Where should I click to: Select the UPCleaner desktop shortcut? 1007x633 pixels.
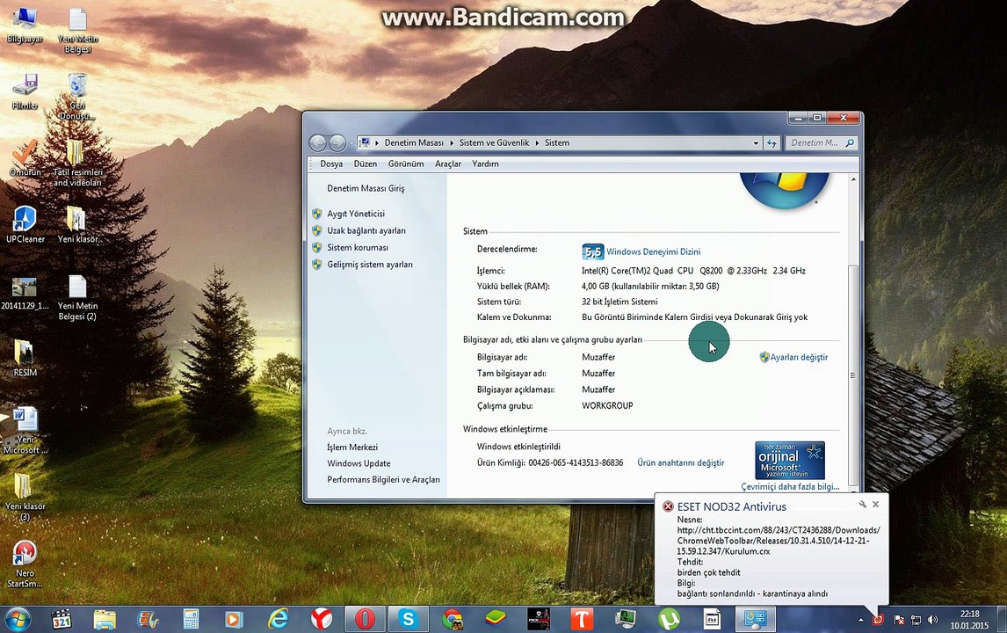tap(25, 224)
